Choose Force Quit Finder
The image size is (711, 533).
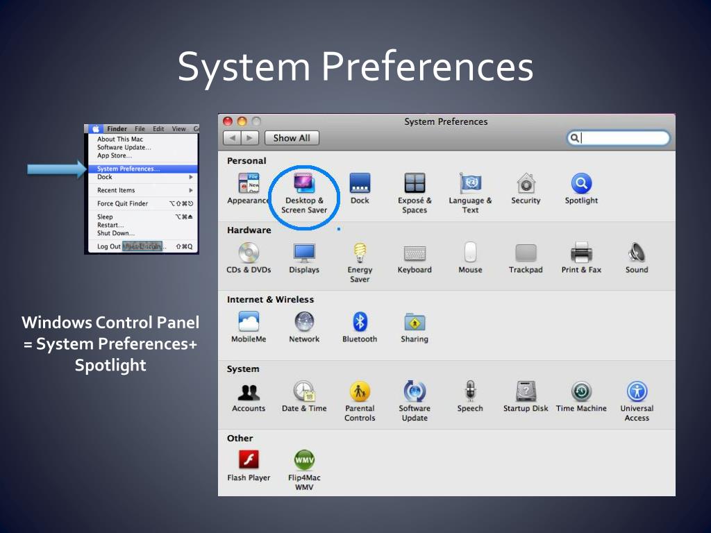tap(142, 203)
